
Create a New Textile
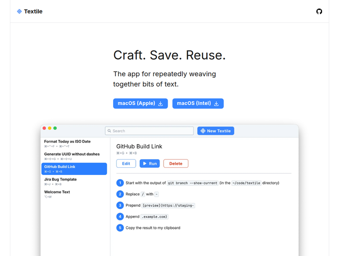[216, 131]
